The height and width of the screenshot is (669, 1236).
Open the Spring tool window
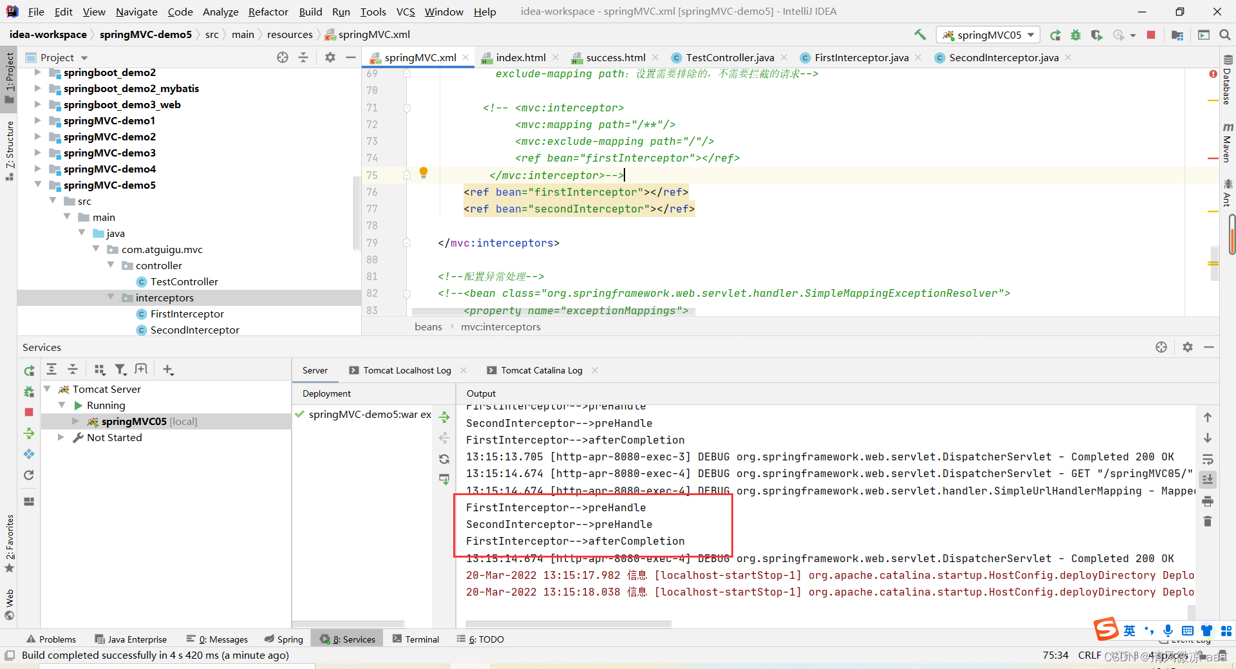coord(283,639)
